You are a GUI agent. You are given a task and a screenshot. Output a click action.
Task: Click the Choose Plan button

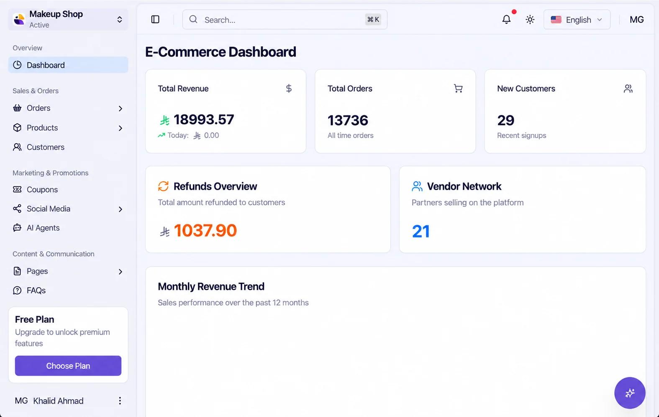pyautogui.click(x=68, y=366)
